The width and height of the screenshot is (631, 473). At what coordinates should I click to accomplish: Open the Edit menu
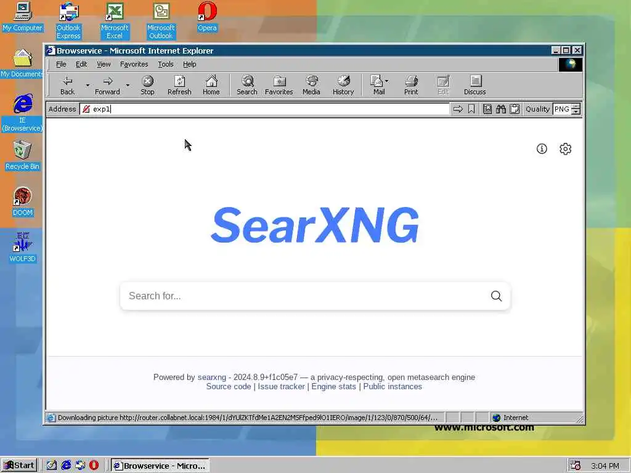(x=81, y=64)
